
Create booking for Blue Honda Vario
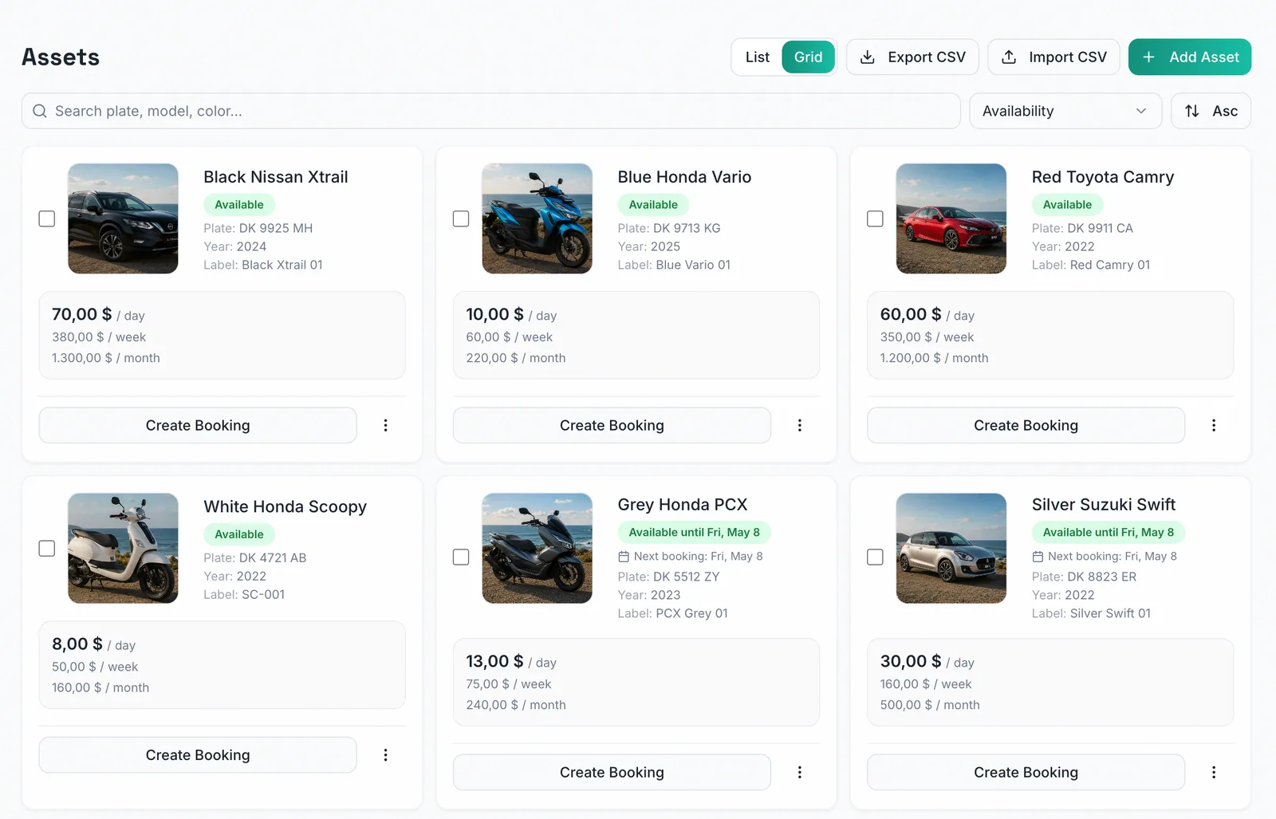pos(612,425)
